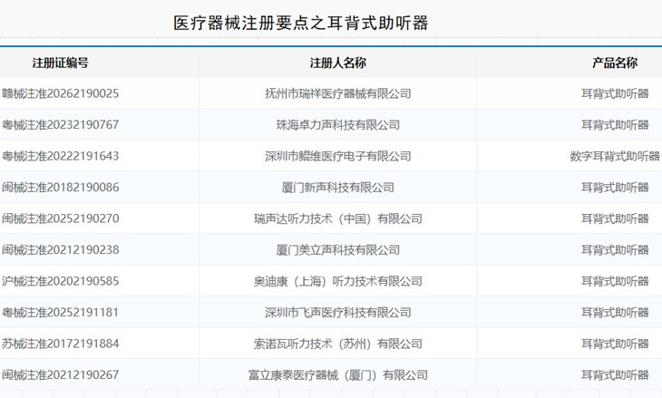The width and height of the screenshot is (662, 398).
Task: Select registration number 闽械注准20182190086
Action: click(x=61, y=187)
